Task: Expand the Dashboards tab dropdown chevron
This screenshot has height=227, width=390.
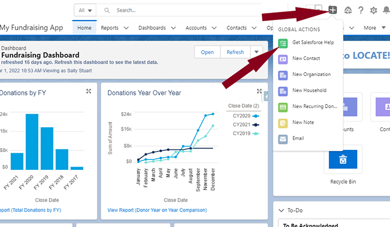Action: pyautogui.click(x=173, y=28)
